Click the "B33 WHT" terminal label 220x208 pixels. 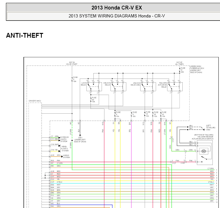(56, 185)
